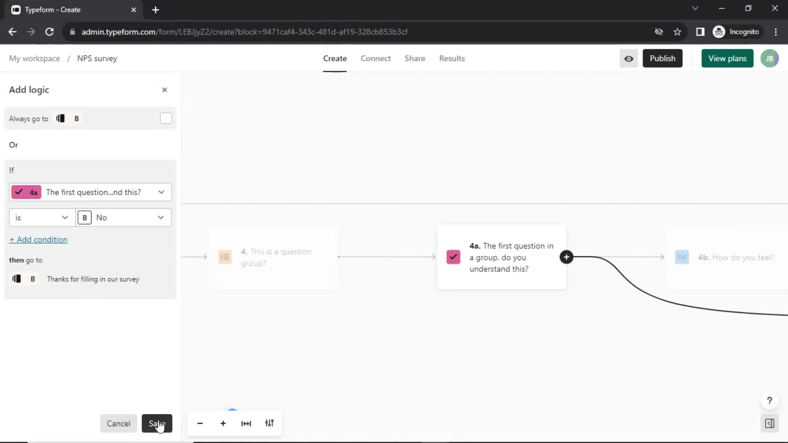Bookmark this page with the star icon

[x=677, y=32]
